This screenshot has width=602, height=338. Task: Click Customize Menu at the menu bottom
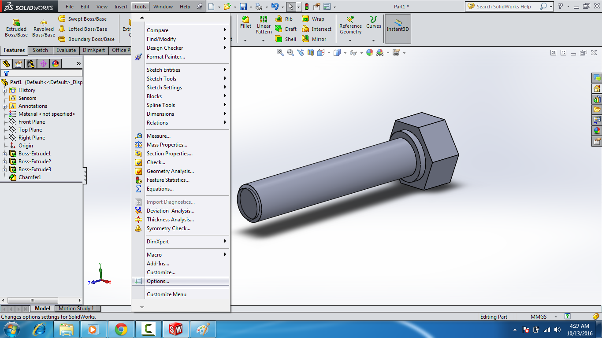pos(166,294)
